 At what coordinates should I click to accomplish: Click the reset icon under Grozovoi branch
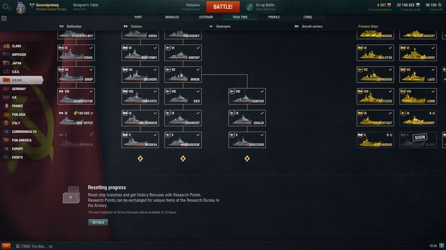pos(247,158)
